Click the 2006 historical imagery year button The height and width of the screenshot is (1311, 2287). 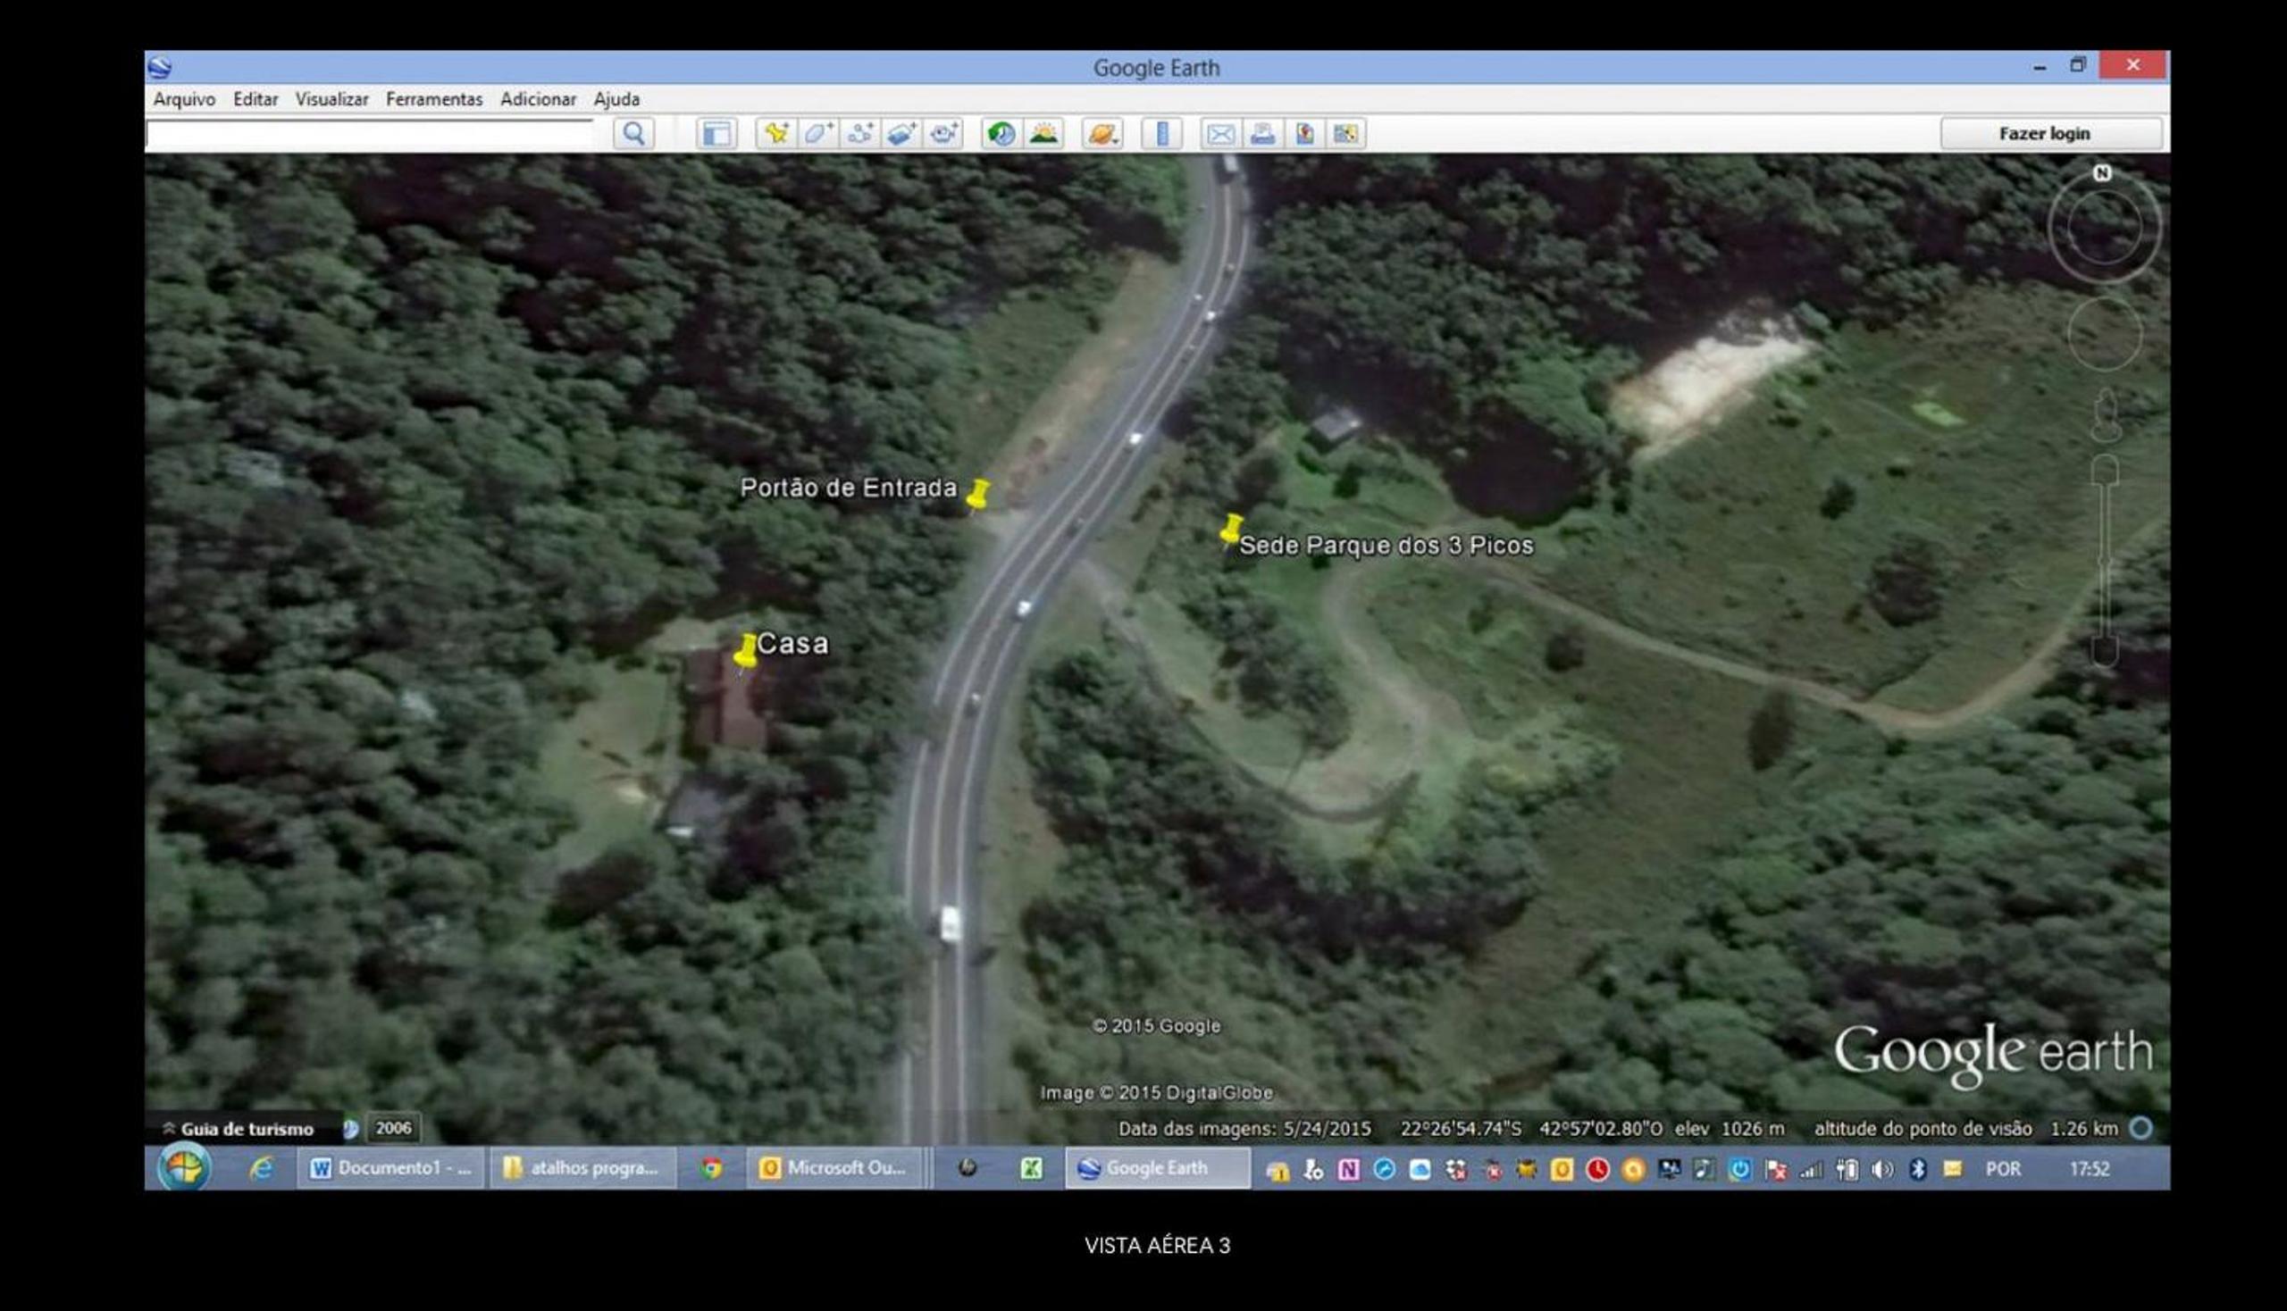pyautogui.click(x=394, y=1128)
